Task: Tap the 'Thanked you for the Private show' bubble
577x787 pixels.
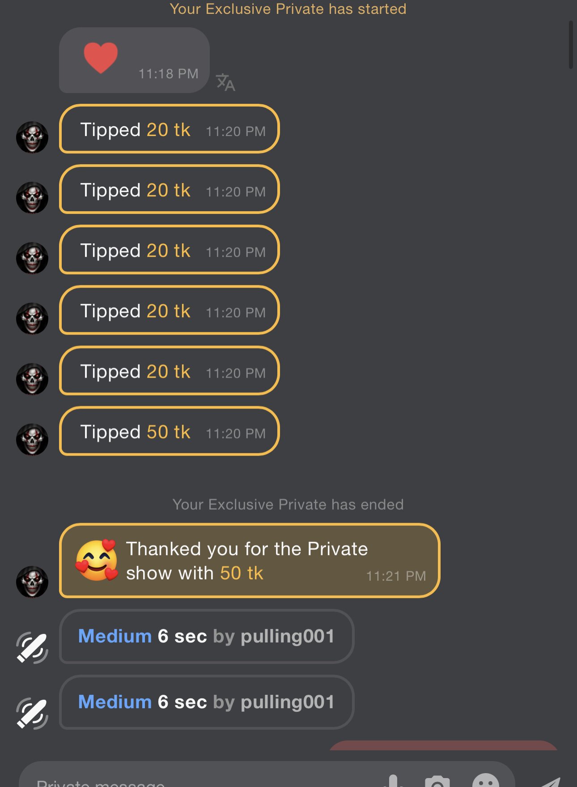Action: pyautogui.click(x=249, y=561)
